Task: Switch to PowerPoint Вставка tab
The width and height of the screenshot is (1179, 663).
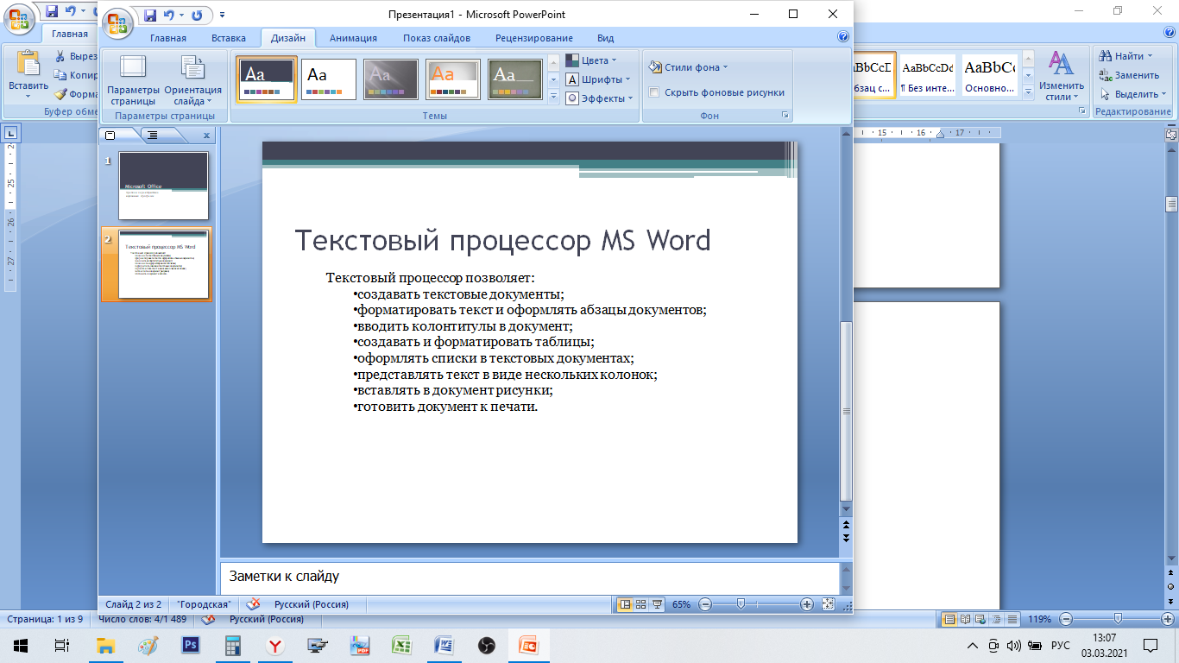Action: [x=229, y=38]
